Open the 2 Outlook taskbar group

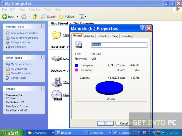click(126, 133)
